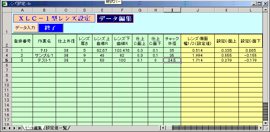
Task: Click the 作業名 header cell
Action: coord(44,41)
